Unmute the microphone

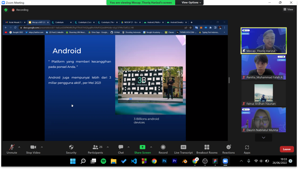[12, 149]
